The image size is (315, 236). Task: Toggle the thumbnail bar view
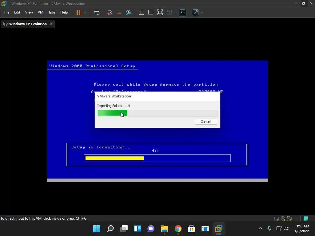coord(151,12)
